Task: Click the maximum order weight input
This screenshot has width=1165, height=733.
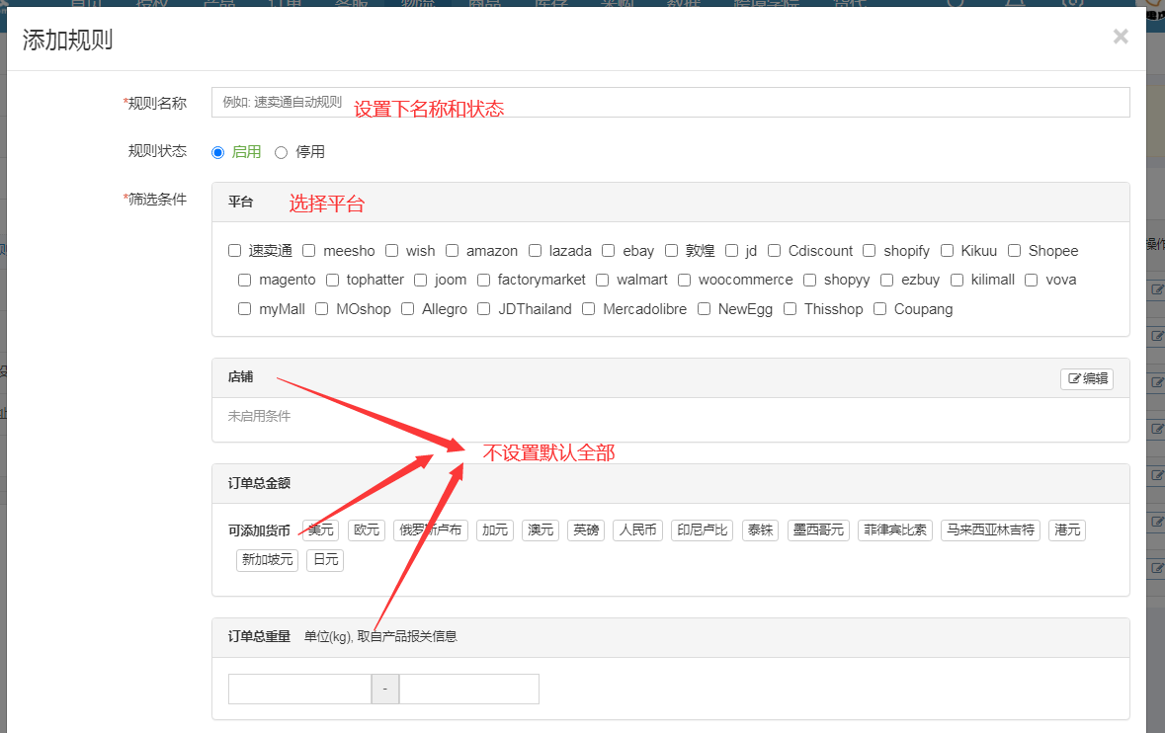Action: point(469,689)
